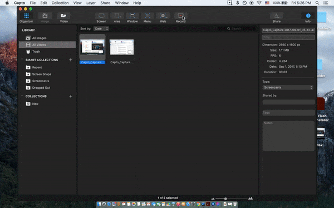Screen dimensions: 334x208
Task: Collapse the Collections section
Action: 22,96
